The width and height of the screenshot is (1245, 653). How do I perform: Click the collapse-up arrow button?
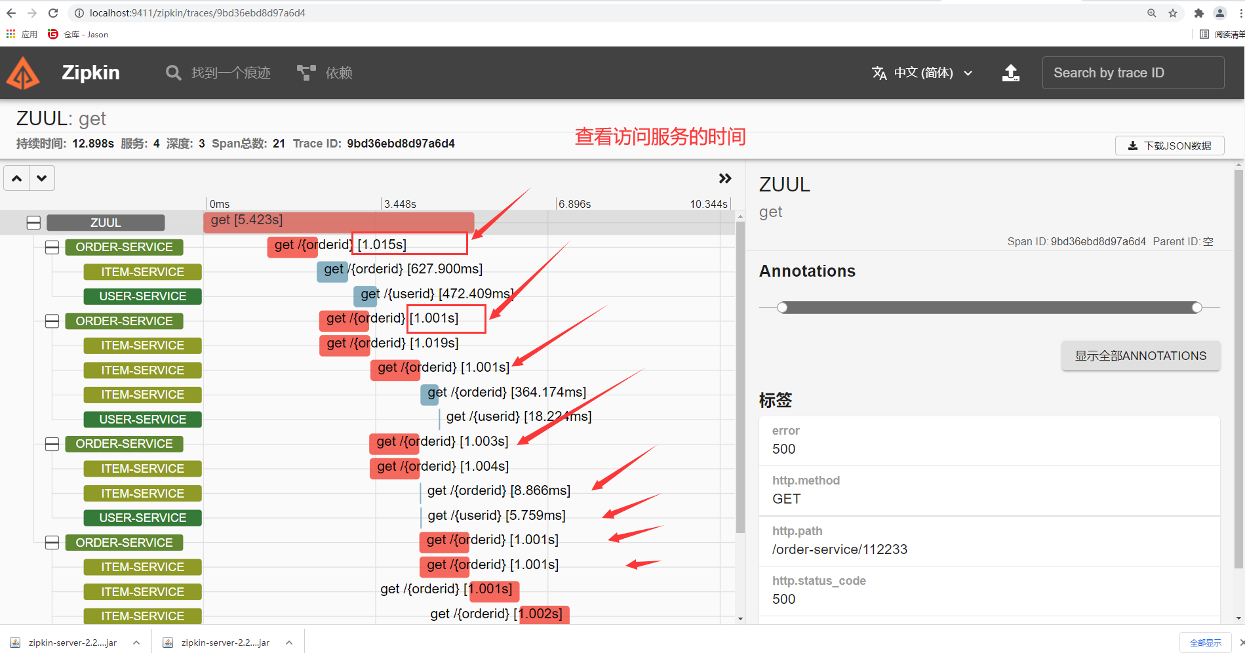point(17,178)
